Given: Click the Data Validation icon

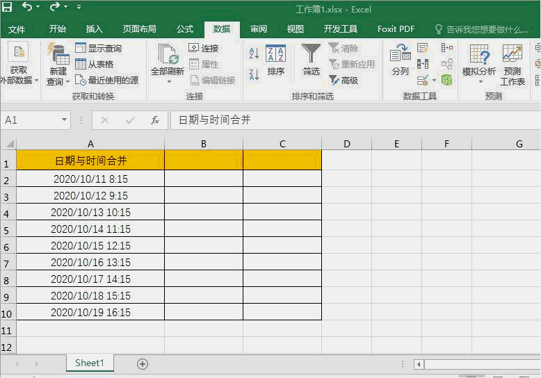Looking at the screenshot, I should (423, 81).
